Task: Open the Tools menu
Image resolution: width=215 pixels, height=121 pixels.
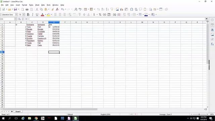Action: point(48,5)
